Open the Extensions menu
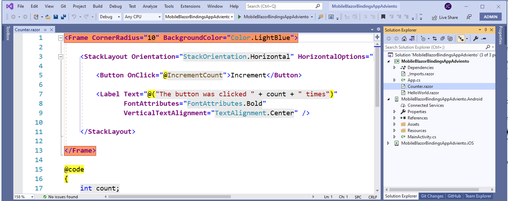 [190, 6]
